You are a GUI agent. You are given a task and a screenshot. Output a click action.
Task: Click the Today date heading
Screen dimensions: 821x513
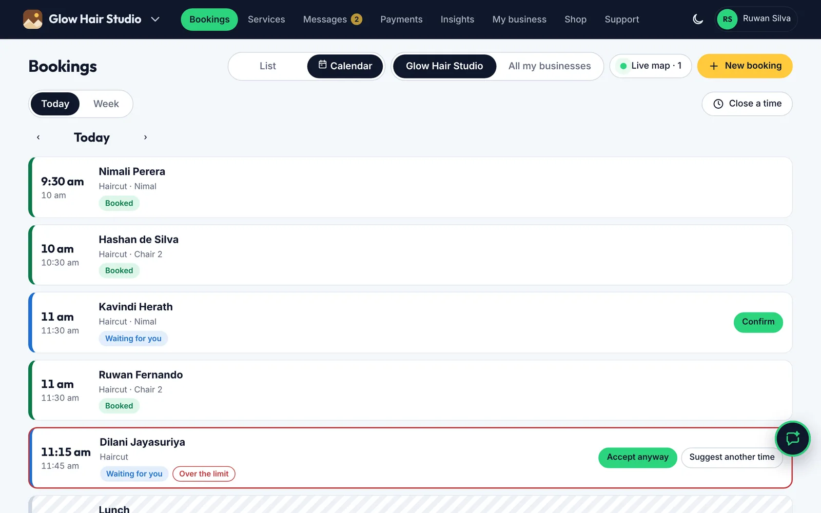92,137
